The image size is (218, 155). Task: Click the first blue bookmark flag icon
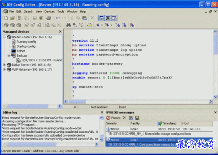97,25
